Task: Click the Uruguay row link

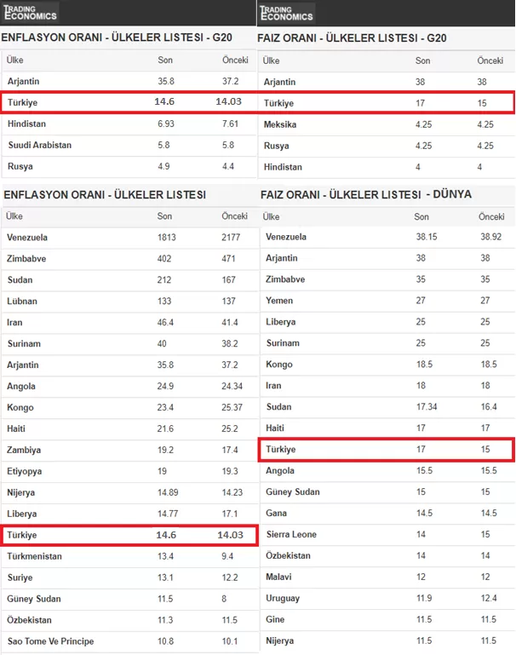Action: 284,599
